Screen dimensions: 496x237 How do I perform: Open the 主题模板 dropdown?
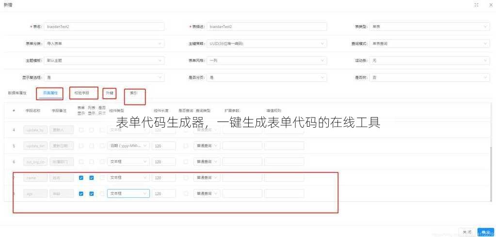click(104, 60)
